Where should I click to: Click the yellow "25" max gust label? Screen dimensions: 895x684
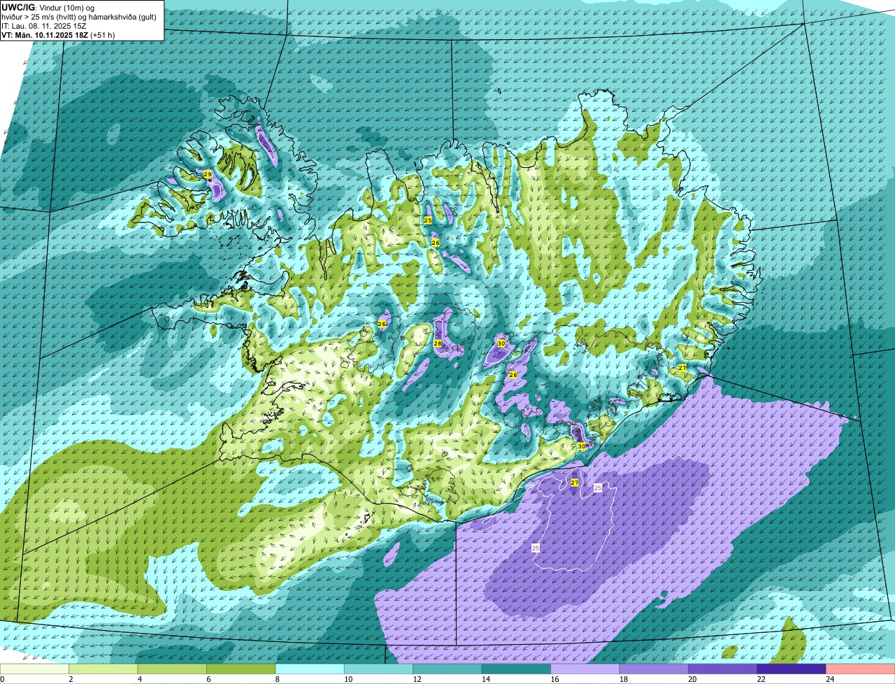[428, 220]
